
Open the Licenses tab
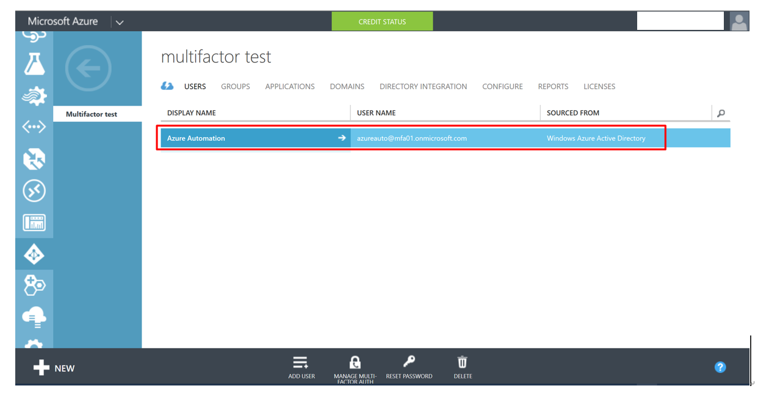(x=599, y=87)
